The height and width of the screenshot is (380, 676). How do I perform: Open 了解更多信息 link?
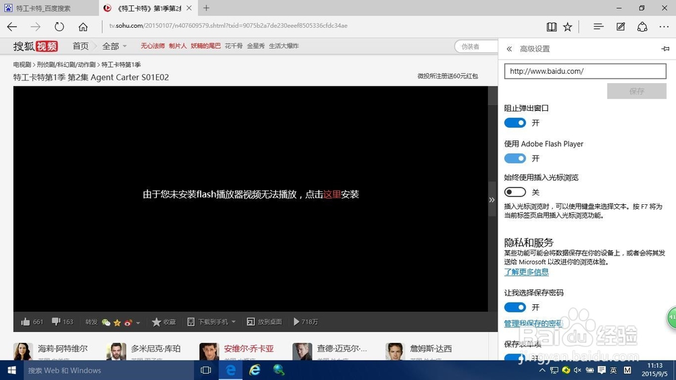(x=527, y=272)
